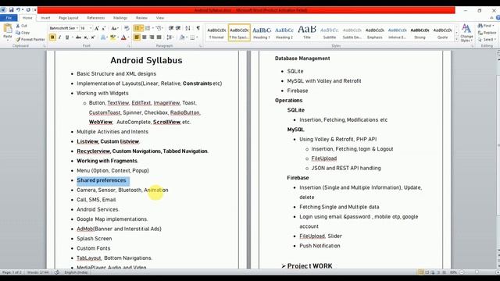Switch to the Review tab
Viewport: 500px width, 281px height.
pyautogui.click(x=141, y=18)
